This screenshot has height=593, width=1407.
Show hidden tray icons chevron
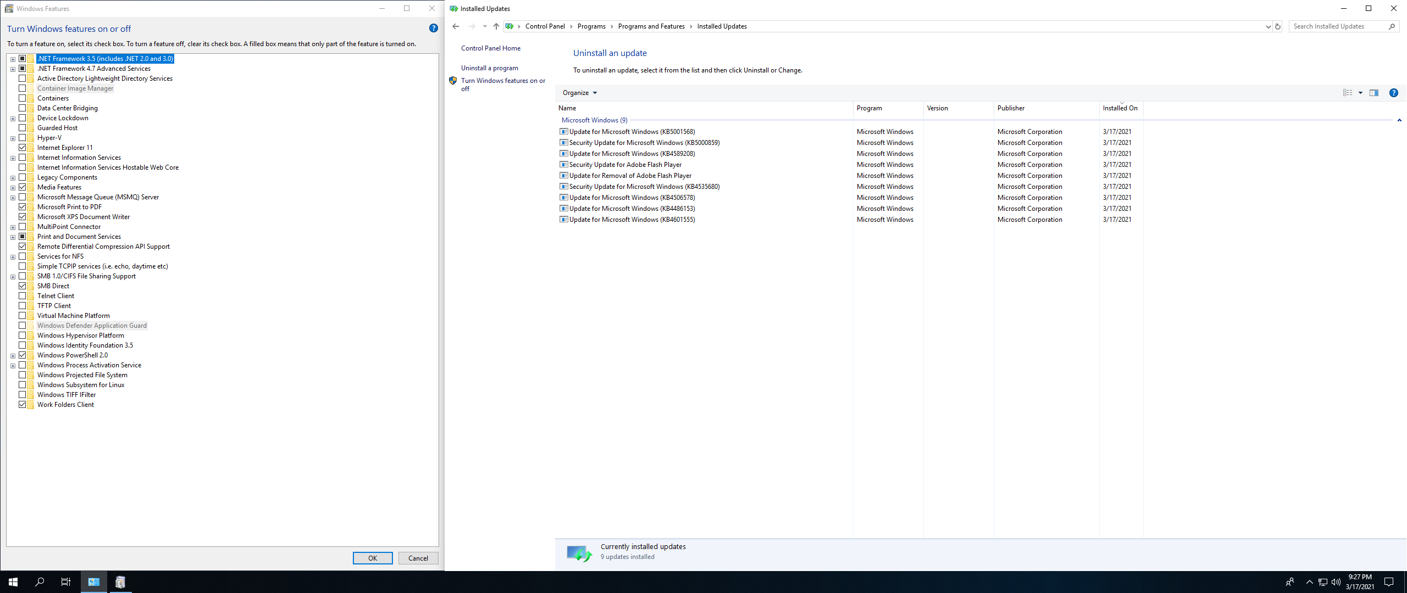click(1310, 582)
